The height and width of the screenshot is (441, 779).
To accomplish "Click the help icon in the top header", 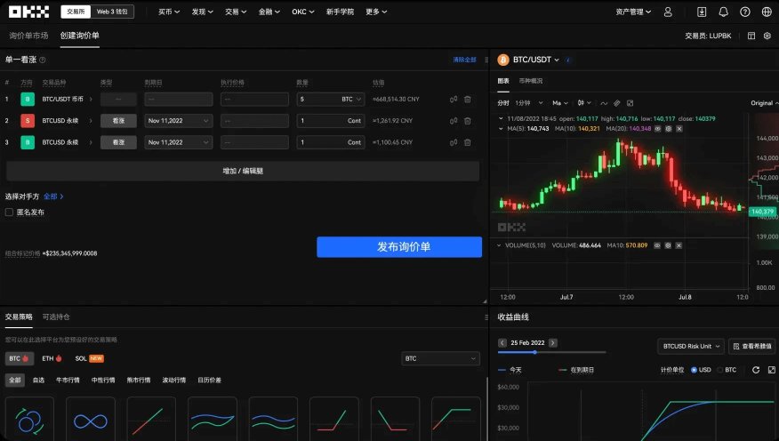I will [x=744, y=12].
